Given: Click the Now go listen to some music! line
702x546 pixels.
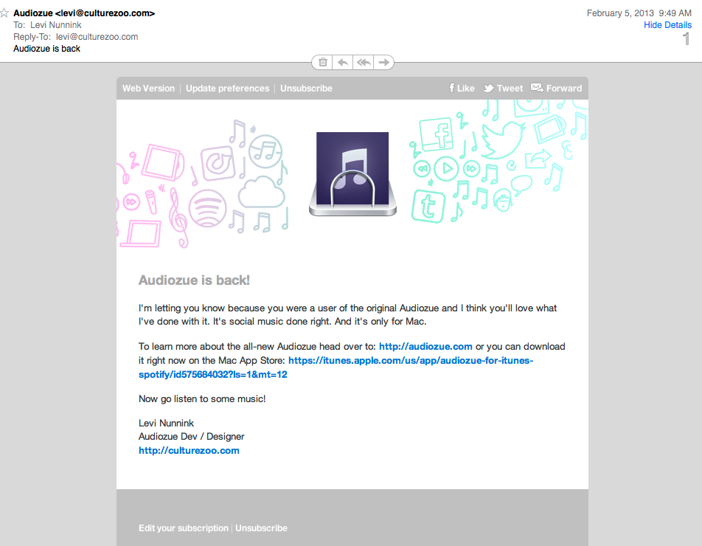Looking at the screenshot, I should point(202,398).
